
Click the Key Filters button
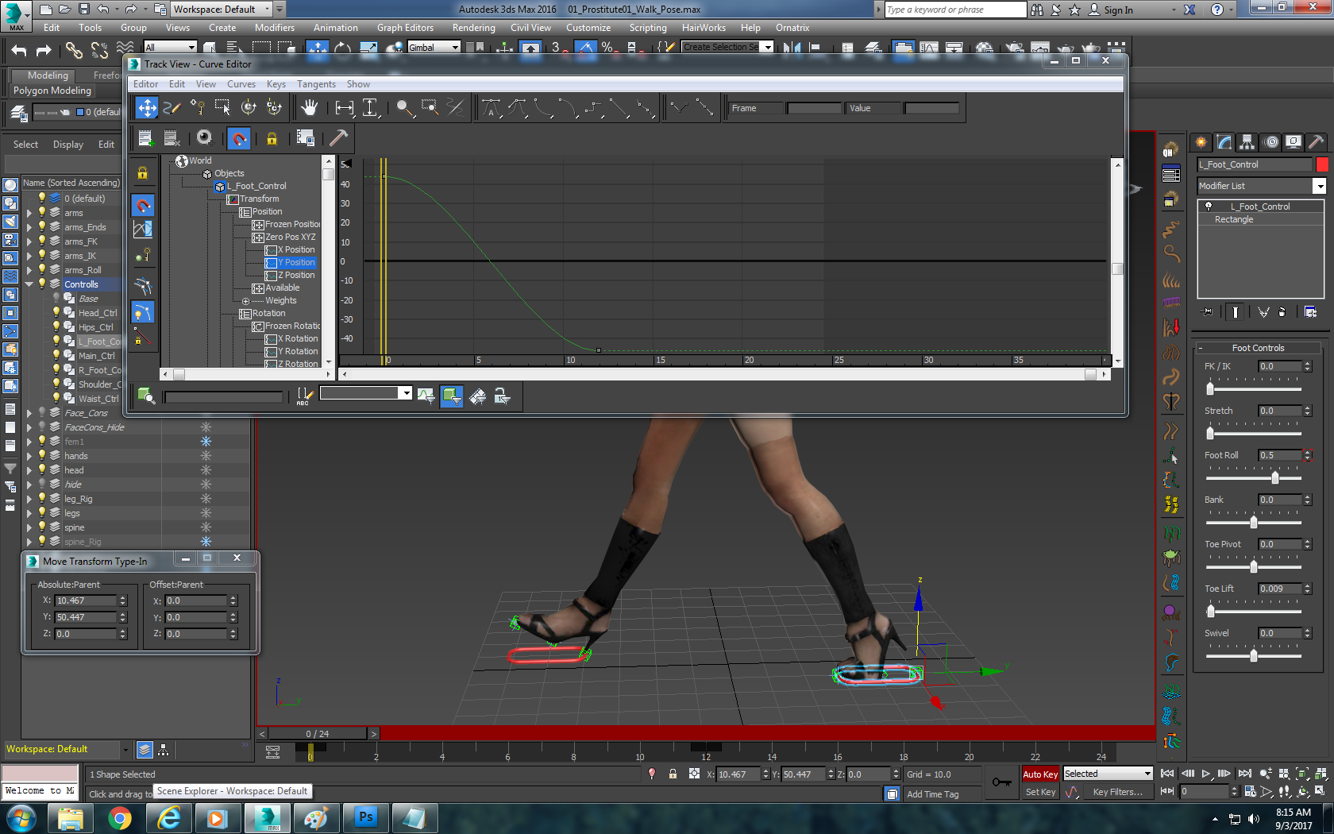(1117, 792)
